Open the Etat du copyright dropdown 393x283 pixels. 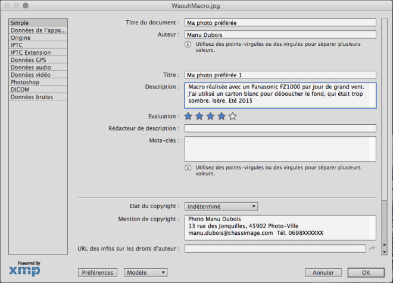pyautogui.click(x=221, y=206)
